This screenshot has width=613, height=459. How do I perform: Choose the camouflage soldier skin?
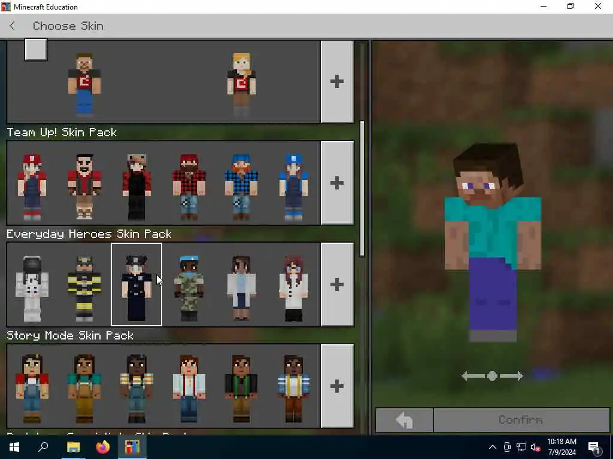tap(189, 288)
